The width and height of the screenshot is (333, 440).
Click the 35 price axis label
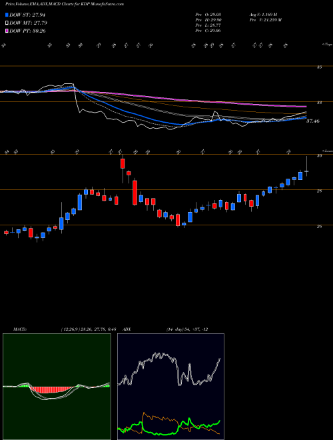click(x=320, y=67)
